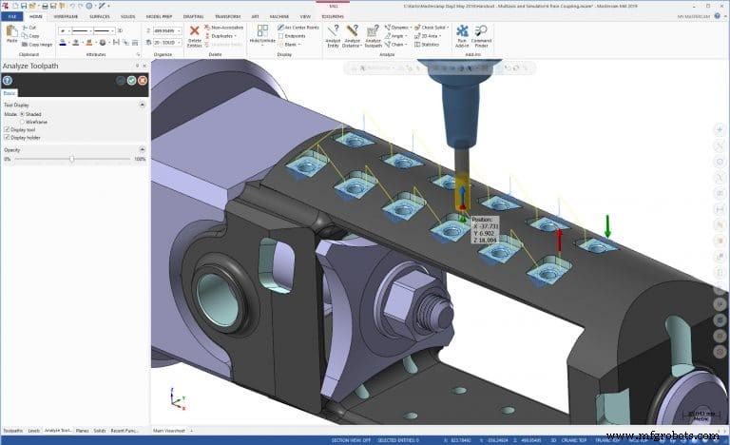Click the Mastercam help icon near My Mastercam
The height and width of the screenshot is (445, 730).
[x=718, y=16]
